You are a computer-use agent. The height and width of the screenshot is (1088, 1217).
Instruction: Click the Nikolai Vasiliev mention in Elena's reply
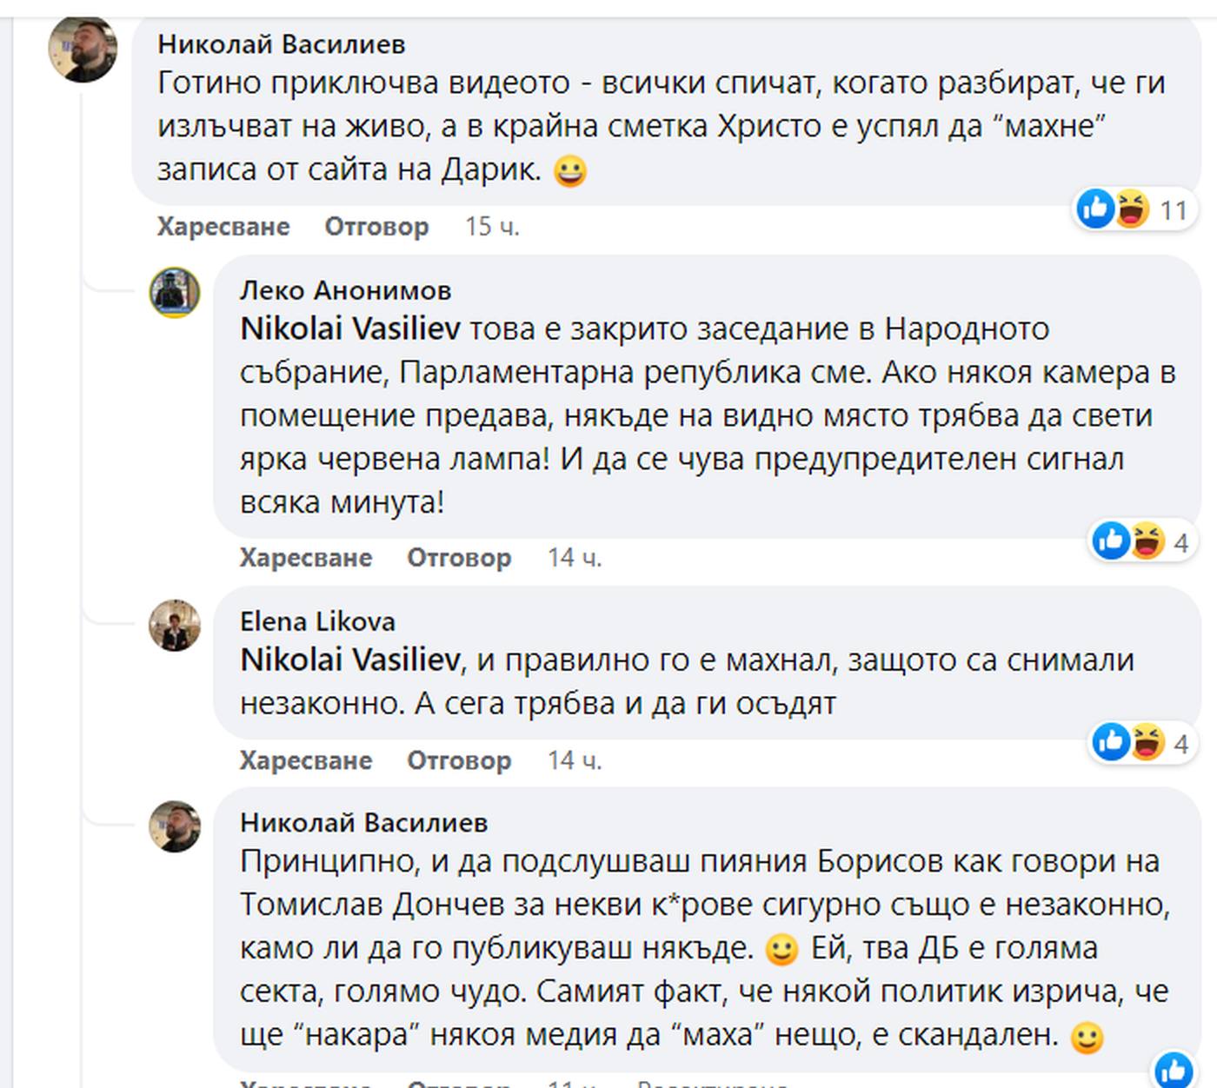coord(349,660)
